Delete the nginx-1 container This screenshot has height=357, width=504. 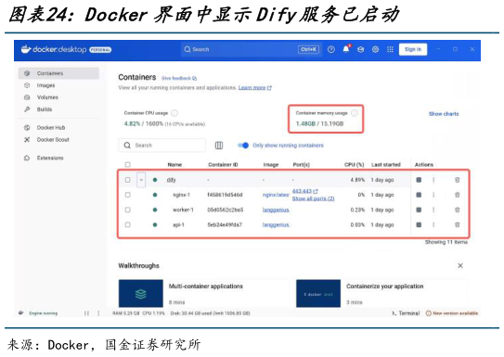pyautogui.click(x=457, y=195)
